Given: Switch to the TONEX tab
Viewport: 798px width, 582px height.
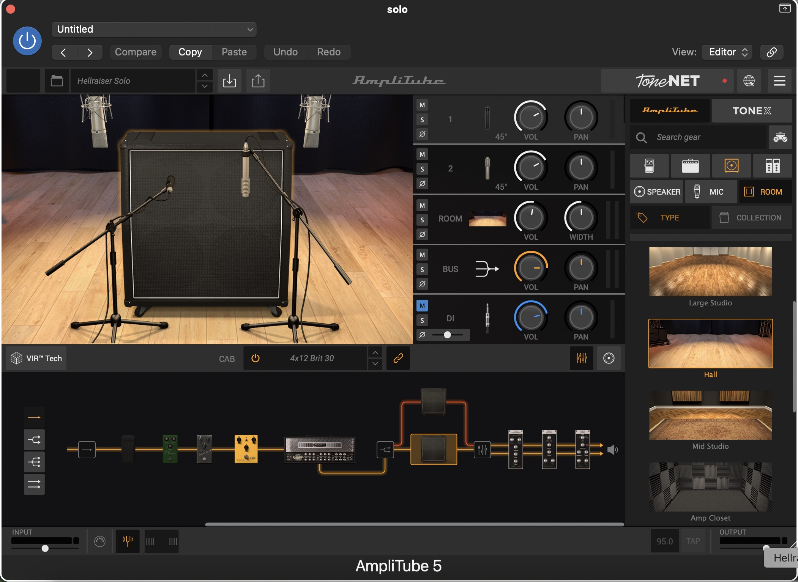Looking at the screenshot, I should pos(752,111).
